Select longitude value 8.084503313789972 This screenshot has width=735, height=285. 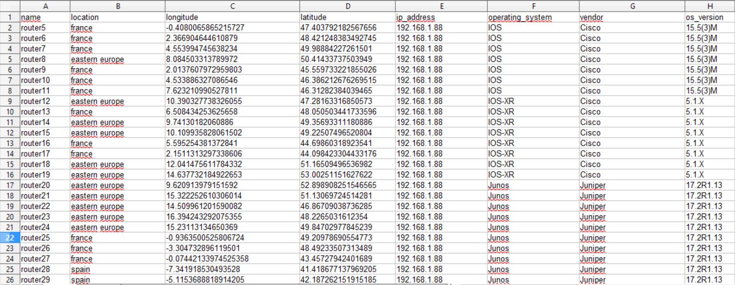[x=233, y=59]
